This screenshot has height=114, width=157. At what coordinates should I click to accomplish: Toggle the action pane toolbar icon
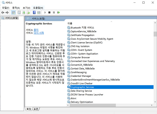pyautogui.click(x=39, y=13)
